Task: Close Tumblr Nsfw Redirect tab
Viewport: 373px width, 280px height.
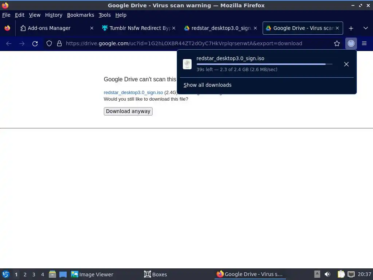Action: [x=174, y=28]
